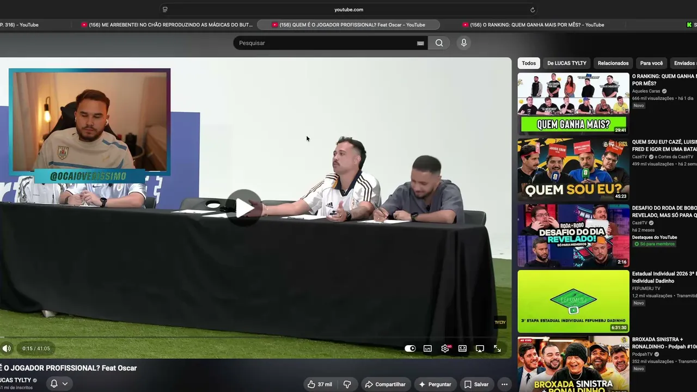Visit the FEFUMERJ TV channel link
The image size is (697, 392).
(646, 289)
